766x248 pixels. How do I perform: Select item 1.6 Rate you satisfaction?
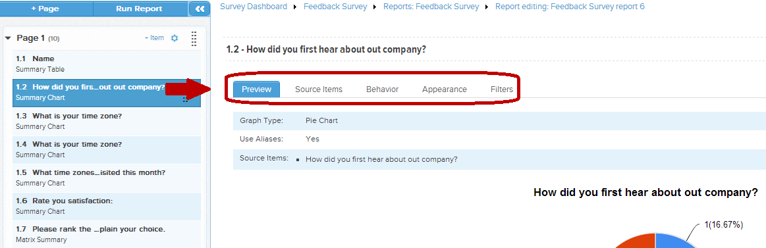pyautogui.click(x=107, y=207)
